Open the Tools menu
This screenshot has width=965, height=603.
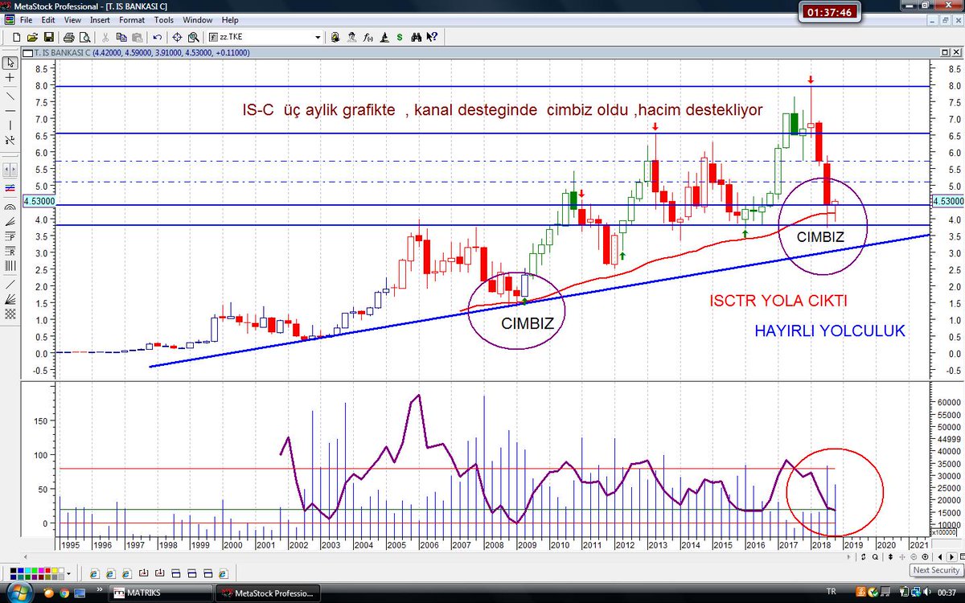(x=163, y=19)
